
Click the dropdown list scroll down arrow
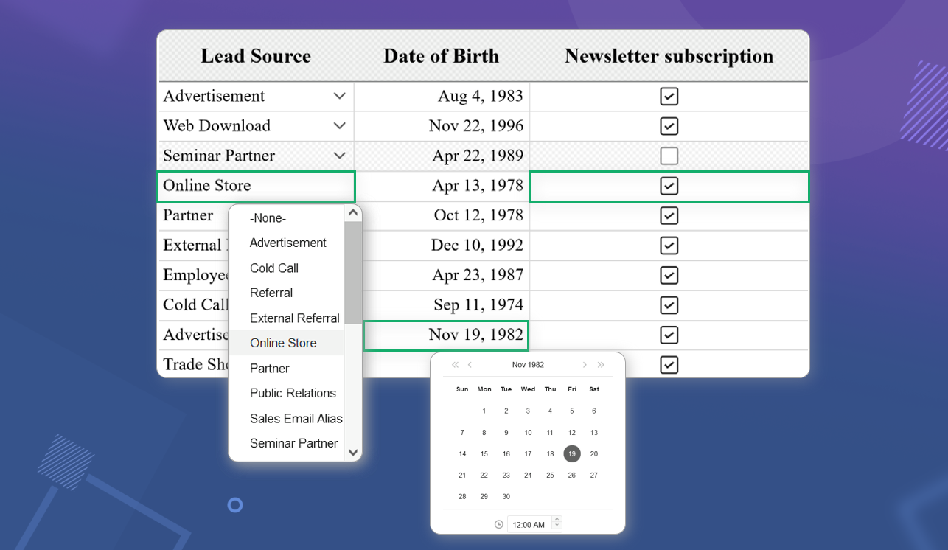[353, 453]
